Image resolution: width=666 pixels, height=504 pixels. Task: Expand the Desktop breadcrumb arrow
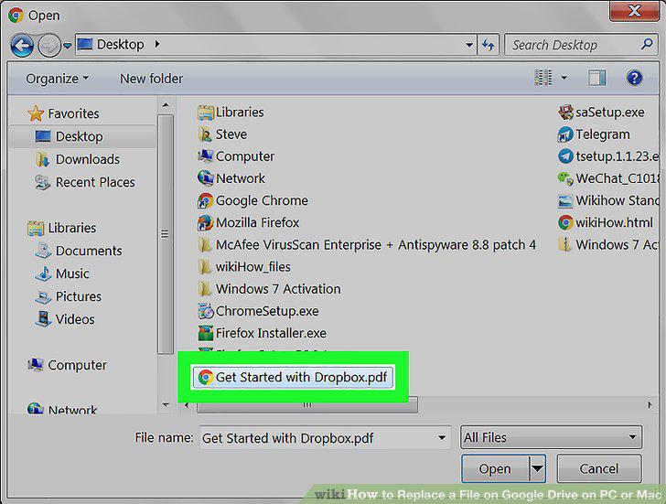pos(157,44)
